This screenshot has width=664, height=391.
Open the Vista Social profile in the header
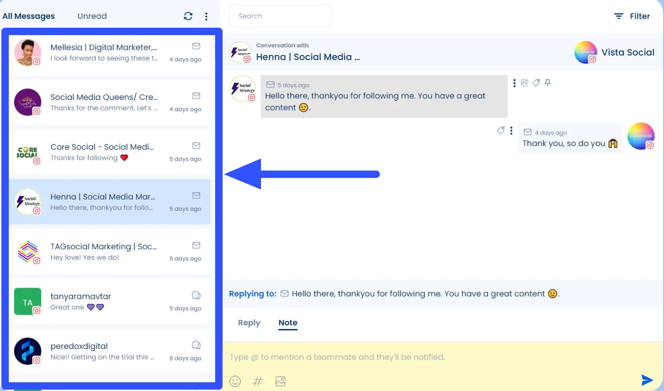click(x=614, y=52)
